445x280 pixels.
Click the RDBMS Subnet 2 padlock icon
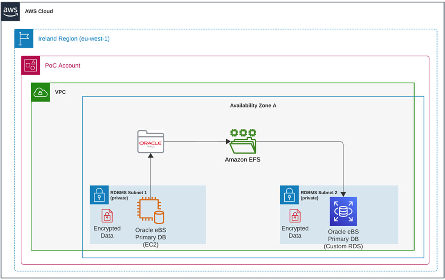click(x=290, y=195)
